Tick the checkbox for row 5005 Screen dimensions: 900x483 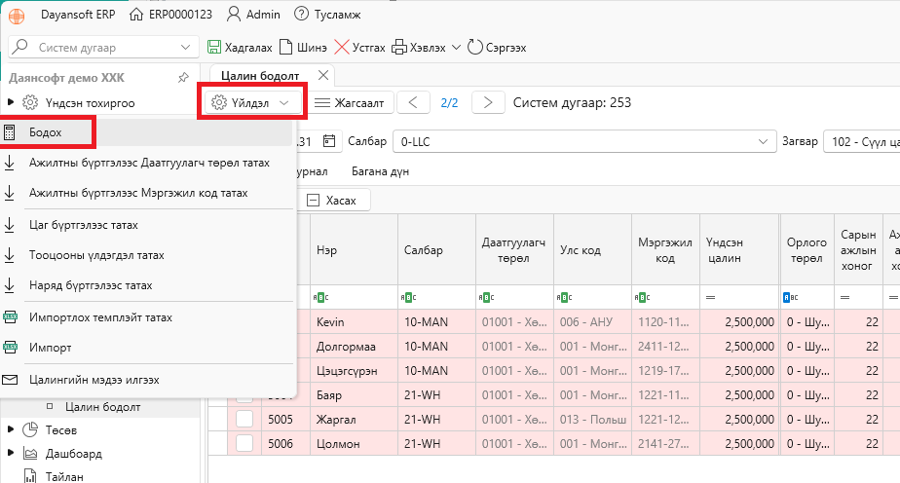point(244,420)
